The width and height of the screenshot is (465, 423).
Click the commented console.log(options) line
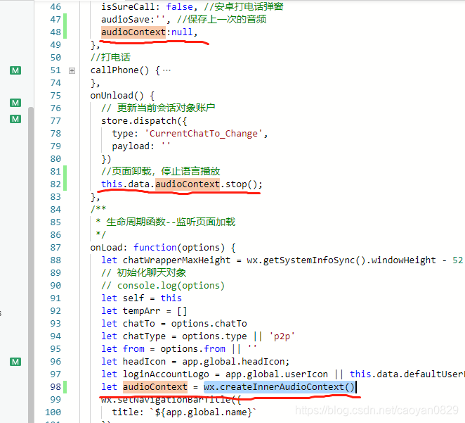click(x=163, y=286)
